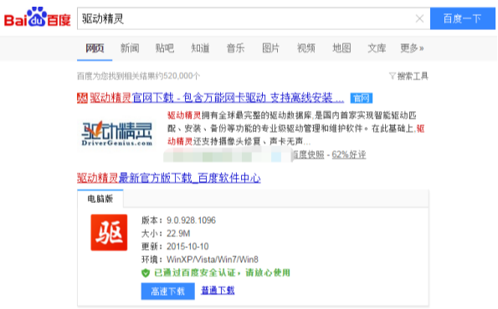Viewport: 498px width, 309px height.
Task: Open 驱动精灵最新官方版下载_百度软件中心 link
Action: 168,178
